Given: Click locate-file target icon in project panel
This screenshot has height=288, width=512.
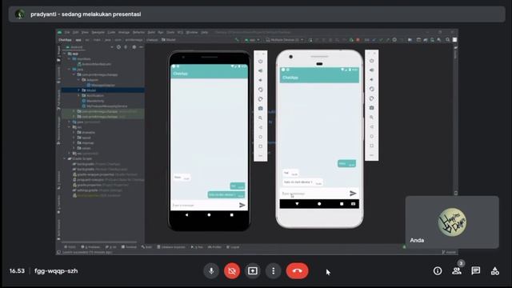Looking at the screenshot, I should click(118, 47).
